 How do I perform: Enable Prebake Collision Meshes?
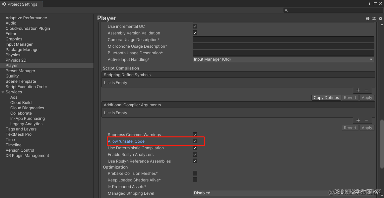point(195,173)
